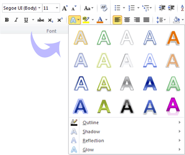The image size is (185, 155).
Task: Toggle Italic formatting
Action: click(x=16, y=20)
